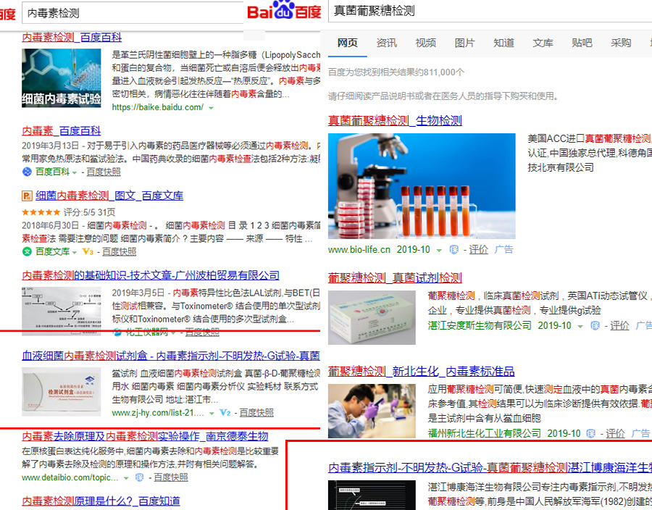652x510 pixels.
Task: Expand the dropdown arrow next to 百度百科 source
Action: tap(75, 172)
